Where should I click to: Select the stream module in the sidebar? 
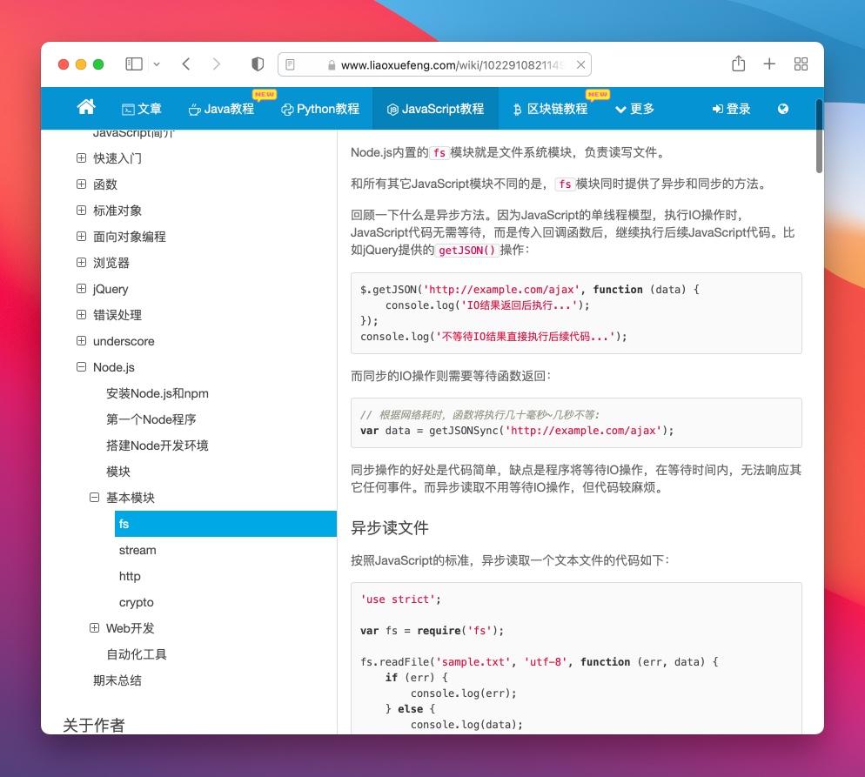137,550
